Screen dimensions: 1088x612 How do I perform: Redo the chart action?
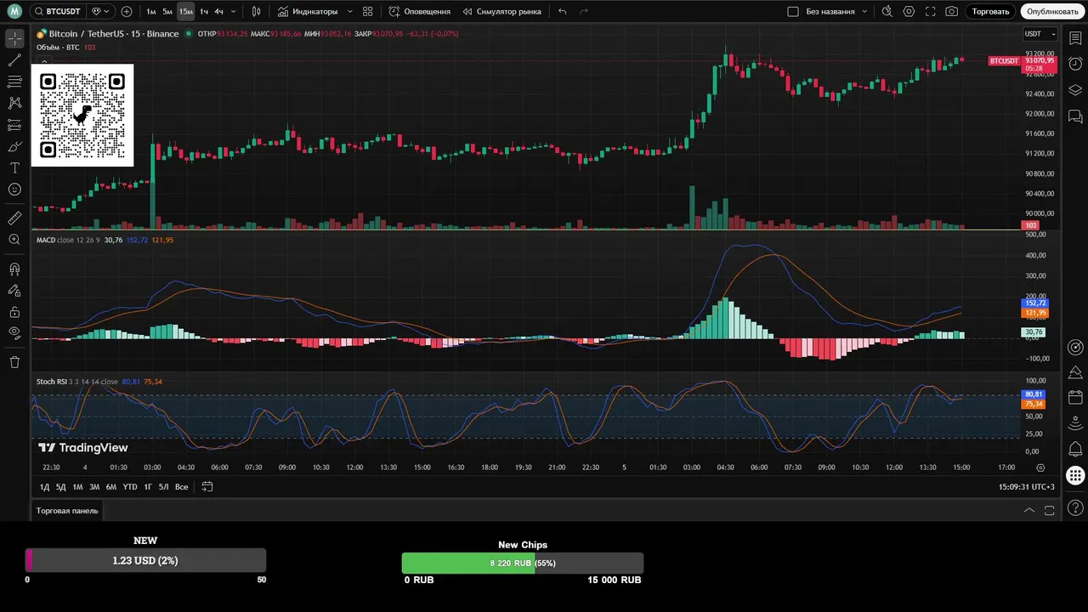pos(583,12)
